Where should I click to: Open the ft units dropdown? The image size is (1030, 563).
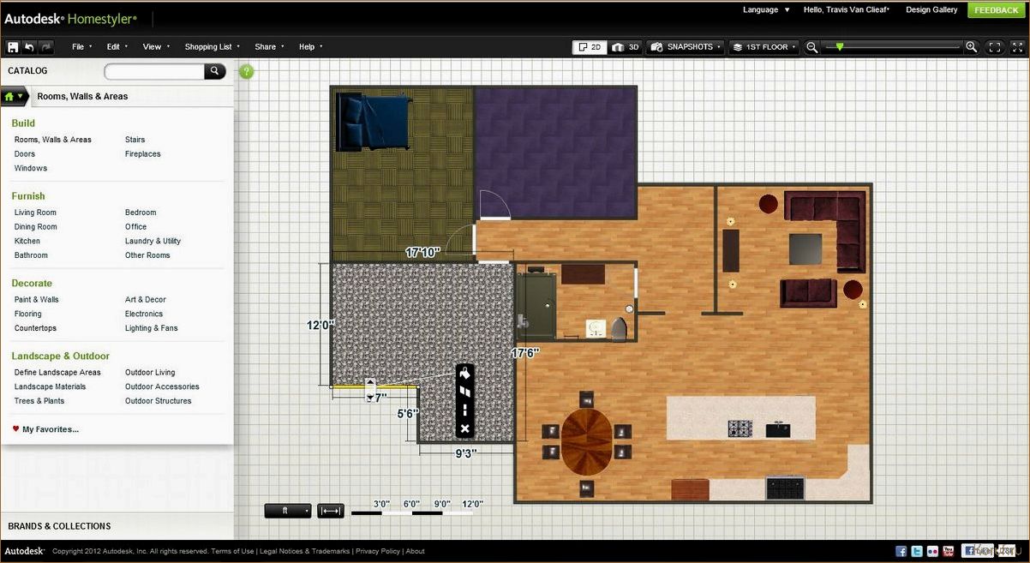tap(289, 511)
